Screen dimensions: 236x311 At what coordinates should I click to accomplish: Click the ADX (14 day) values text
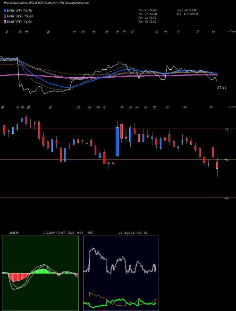click(x=133, y=233)
